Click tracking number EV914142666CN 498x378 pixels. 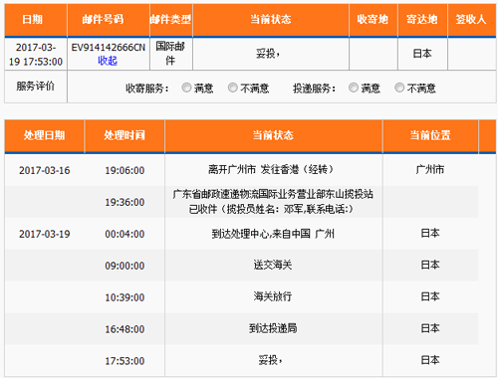(109, 48)
